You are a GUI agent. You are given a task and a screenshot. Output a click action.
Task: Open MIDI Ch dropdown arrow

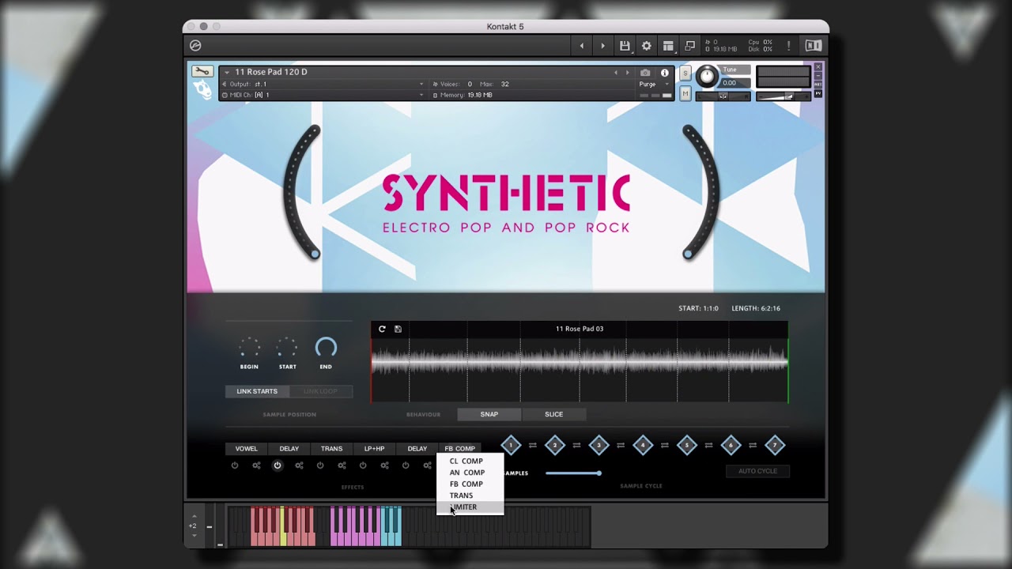pyautogui.click(x=421, y=95)
